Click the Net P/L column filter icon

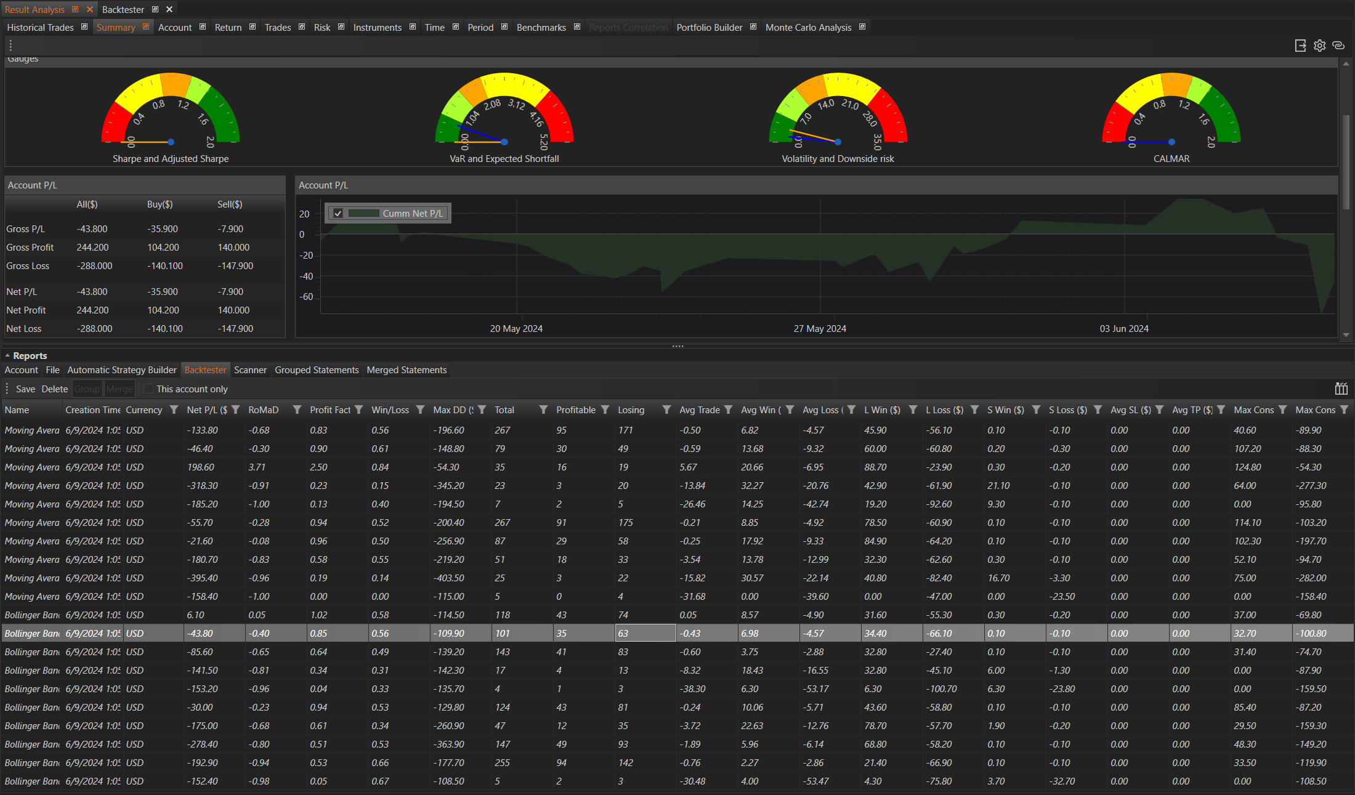(x=236, y=410)
